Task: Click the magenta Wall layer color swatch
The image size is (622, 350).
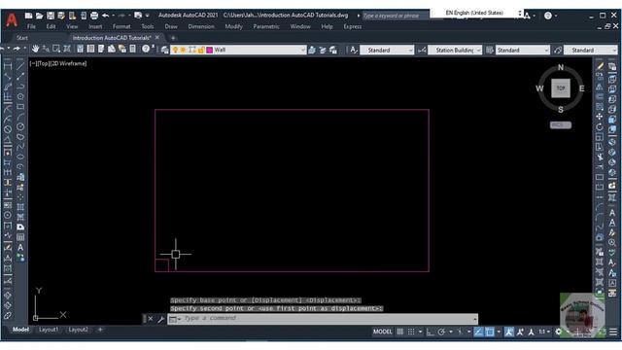Action: pyautogui.click(x=210, y=50)
